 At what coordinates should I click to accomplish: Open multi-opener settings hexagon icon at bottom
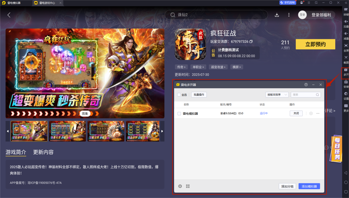point(180,186)
